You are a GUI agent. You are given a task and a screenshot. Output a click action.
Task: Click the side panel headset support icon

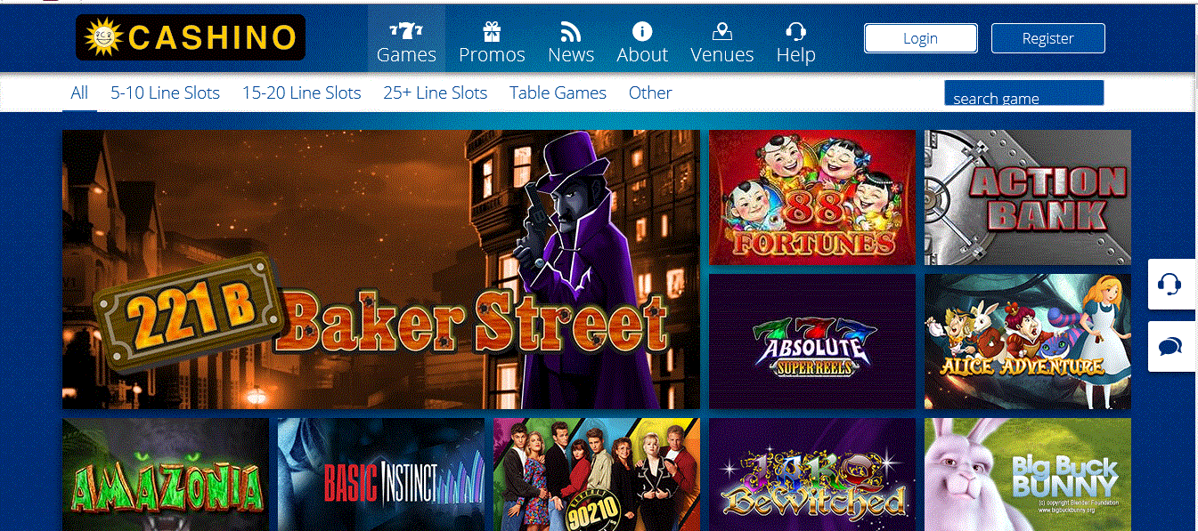[1169, 285]
